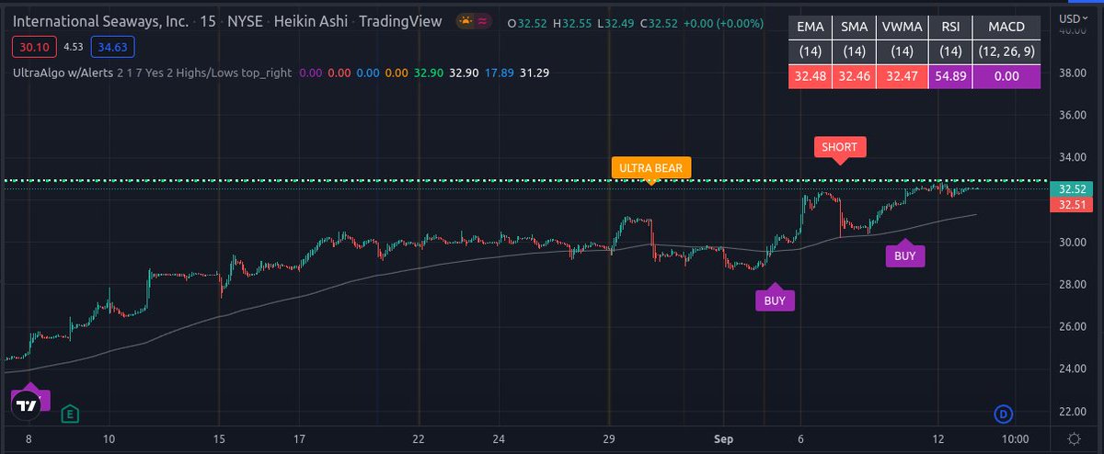The width and height of the screenshot is (1104, 454).
Task: Click the red SHORT signal label
Action: point(840,147)
